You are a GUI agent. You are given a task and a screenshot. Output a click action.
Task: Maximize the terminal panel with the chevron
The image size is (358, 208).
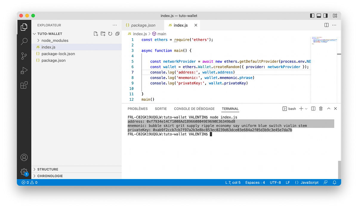point(328,108)
